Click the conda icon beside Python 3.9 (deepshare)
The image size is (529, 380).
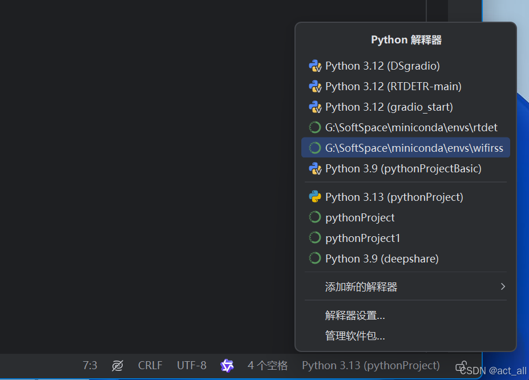point(314,258)
